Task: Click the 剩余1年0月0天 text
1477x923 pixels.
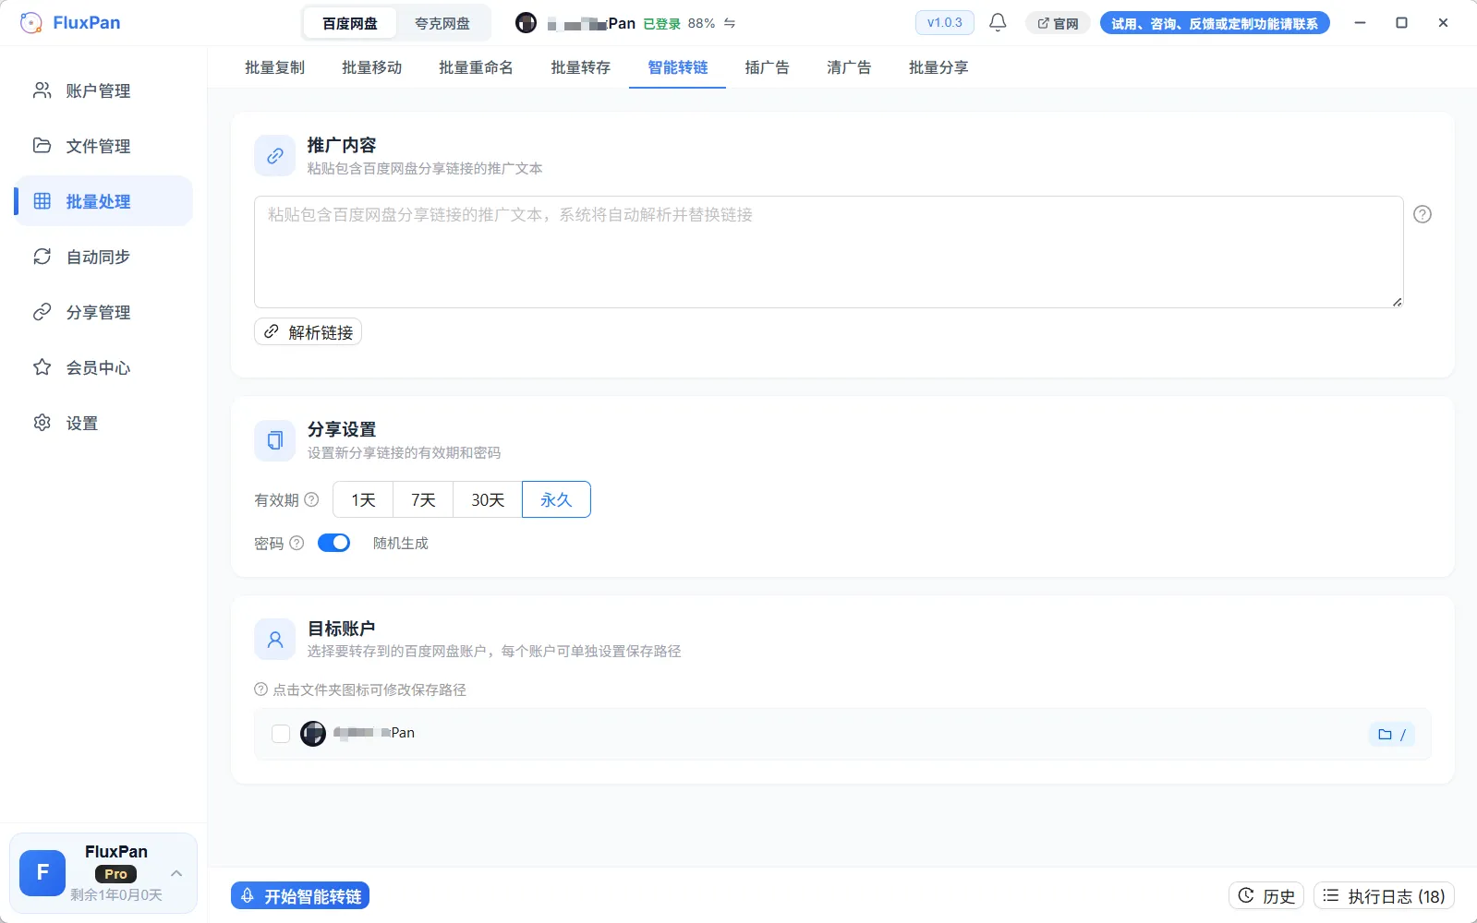Action: point(116,894)
